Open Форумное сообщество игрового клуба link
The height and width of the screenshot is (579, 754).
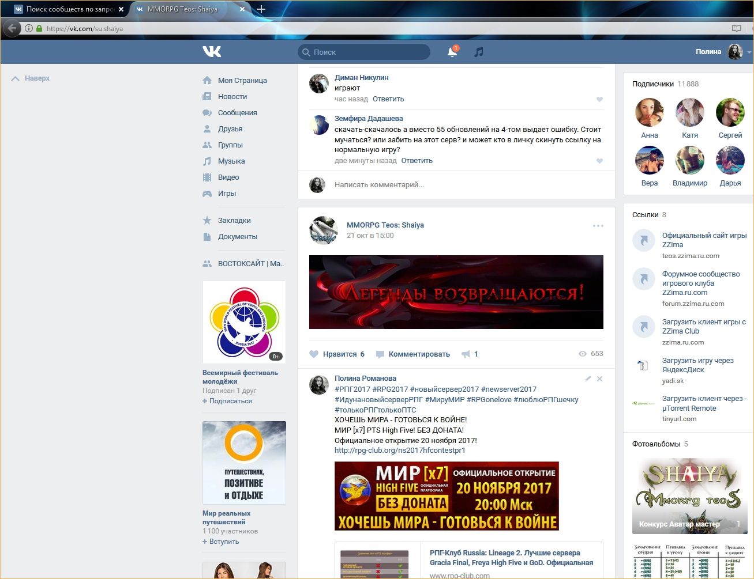coord(701,283)
